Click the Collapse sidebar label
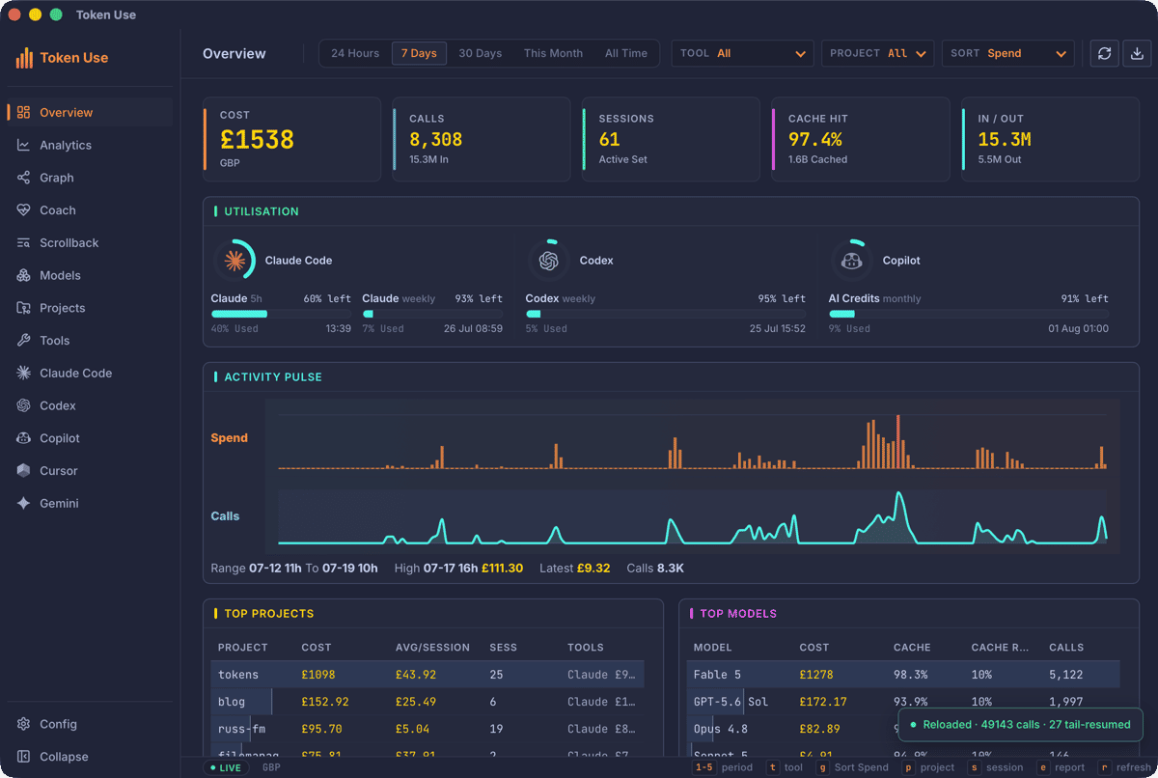Image resolution: width=1158 pixels, height=778 pixels. pos(64,757)
